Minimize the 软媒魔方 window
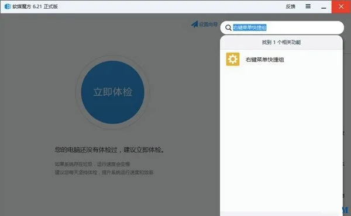Viewport: 351px width, 216px height. click(x=324, y=6)
